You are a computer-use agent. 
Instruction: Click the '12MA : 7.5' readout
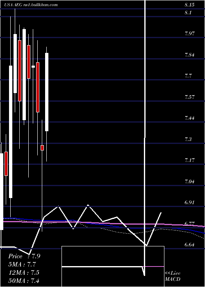pyautogui.click(x=24, y=272)
